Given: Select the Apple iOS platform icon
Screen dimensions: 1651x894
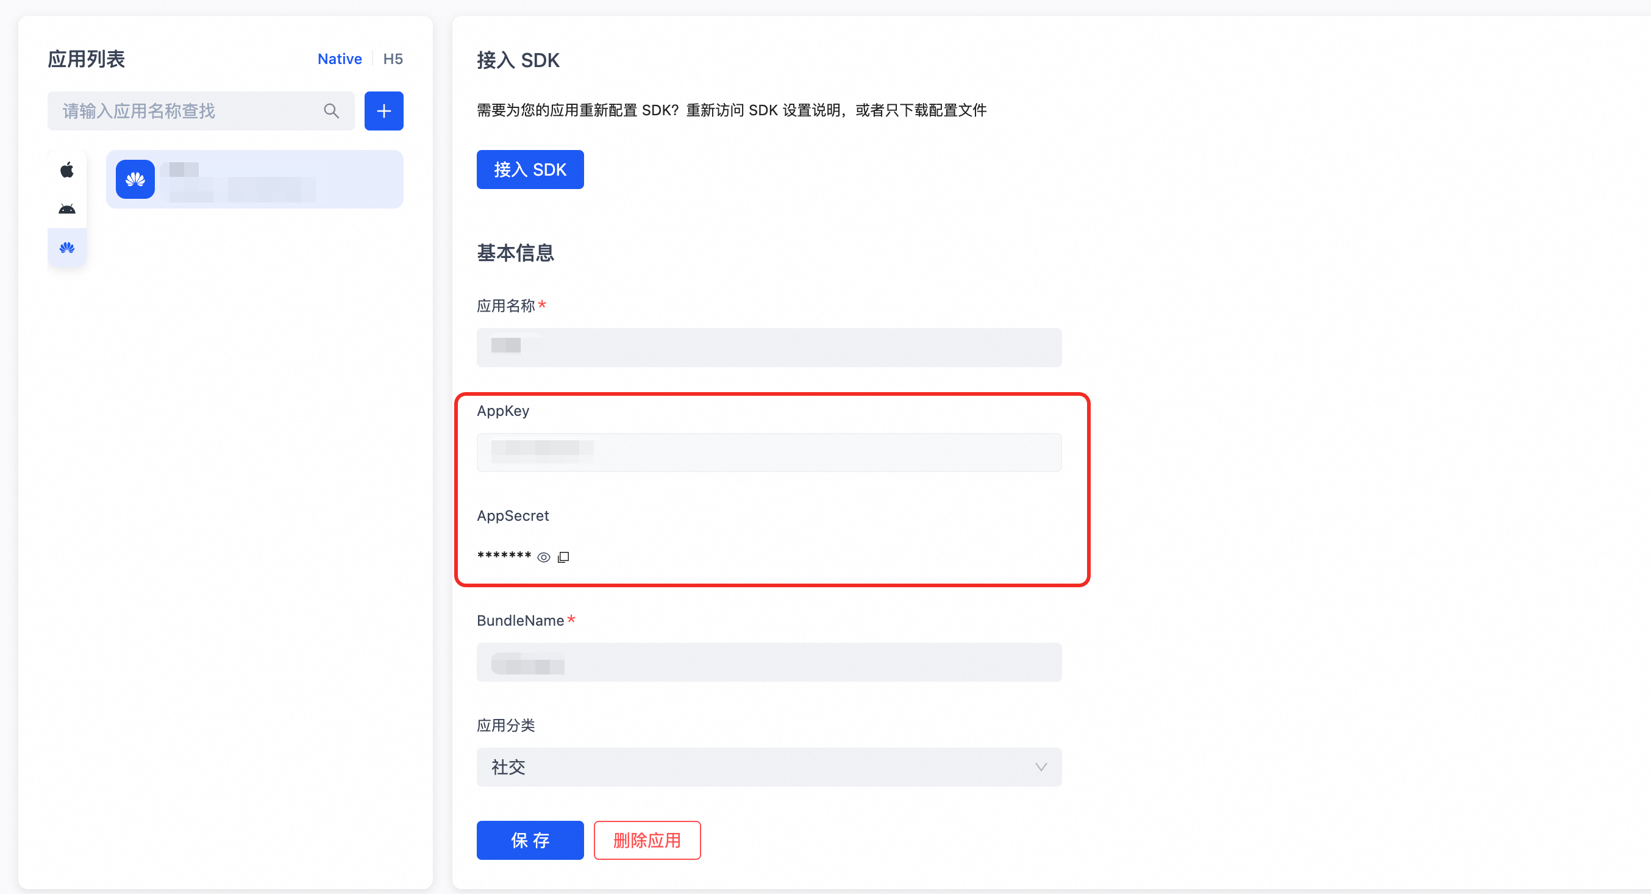Looking at the screenshot, I should pyautogui.click(x=66, y=170).
